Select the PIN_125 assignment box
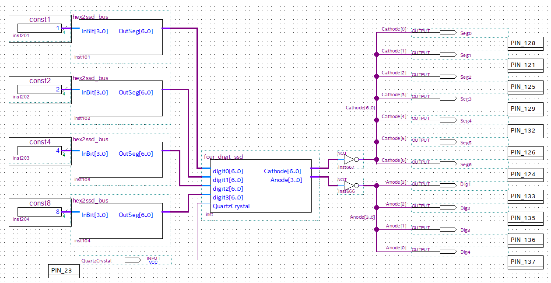This screenshot has height=283, width=551. [526, 87]
